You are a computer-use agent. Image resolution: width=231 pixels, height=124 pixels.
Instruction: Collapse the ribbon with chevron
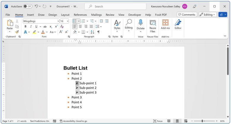(225, 36)
